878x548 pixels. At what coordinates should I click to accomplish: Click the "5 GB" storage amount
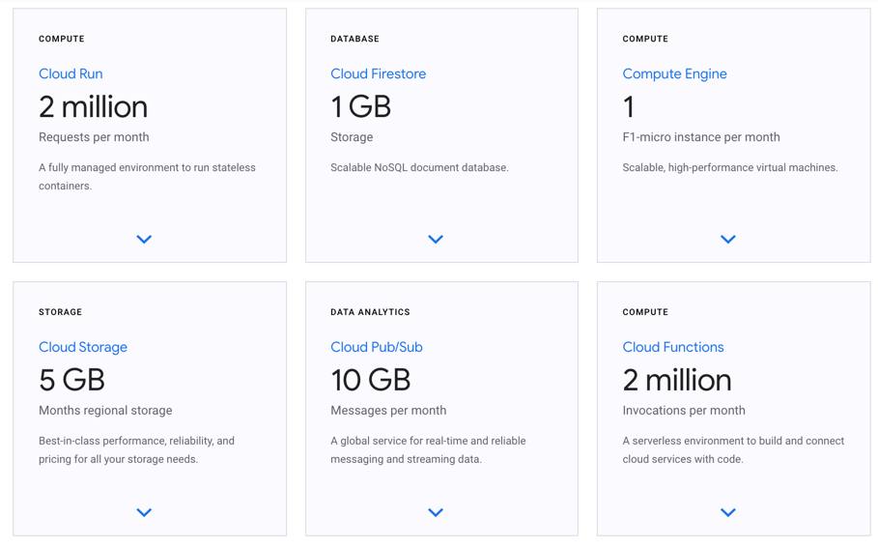[x=71, y=380]
